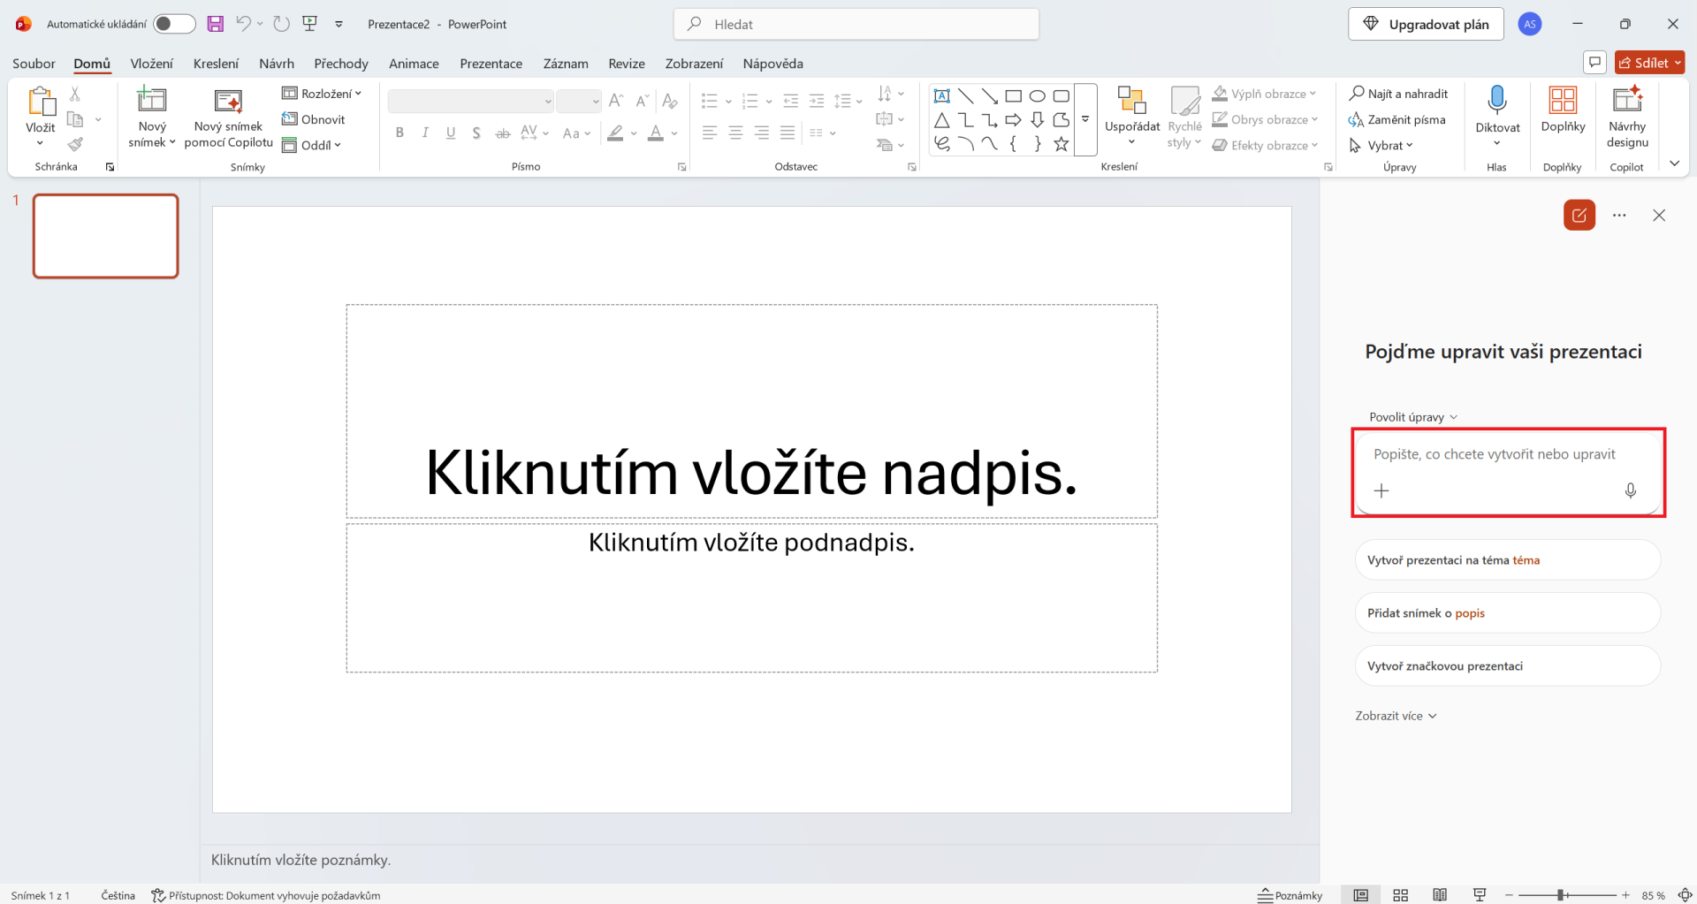Open the Soubor menu
Screen dimensions: 1697x904
point(34,64)
